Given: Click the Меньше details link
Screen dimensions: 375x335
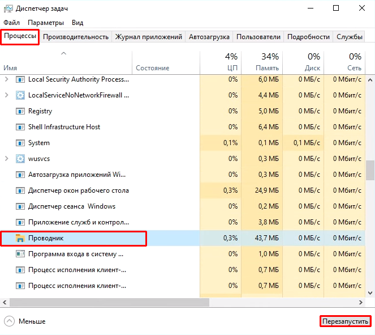Looking at the screenshot, I should click(x=32, y=321).
